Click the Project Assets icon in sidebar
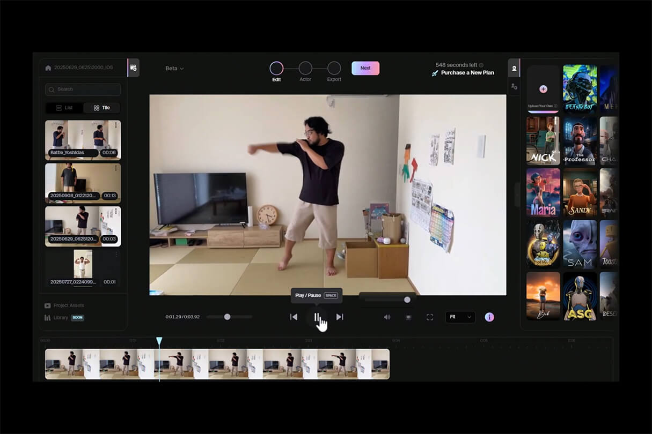 pos(47,305)
